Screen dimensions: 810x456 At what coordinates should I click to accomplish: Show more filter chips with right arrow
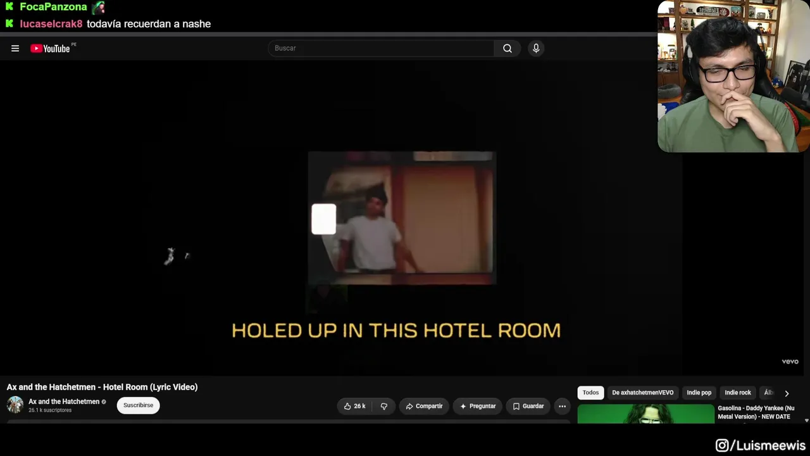coord(787,393)
